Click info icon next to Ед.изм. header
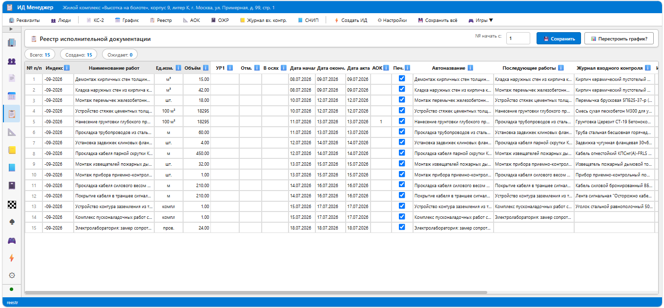This screenshot has width=664, height=308. tap(179, 68)
